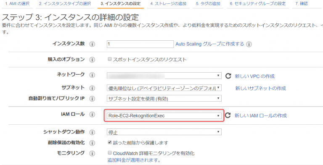The width and height of the screenshot is (323, 165).
Task: Enable スポットインスタンスのリクエスト checkbox
Action: 110,59
